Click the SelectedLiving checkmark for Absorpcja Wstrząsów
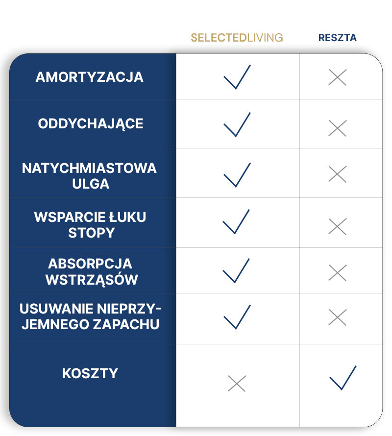 tap(236, 271)
